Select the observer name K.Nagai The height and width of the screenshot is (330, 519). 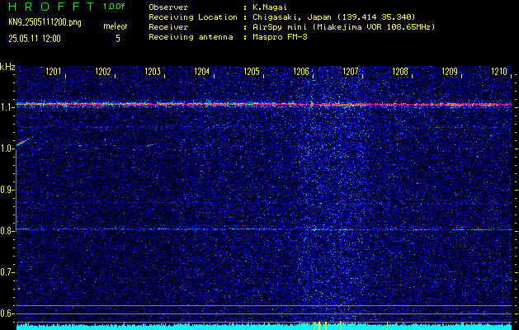tap(268, 7)
